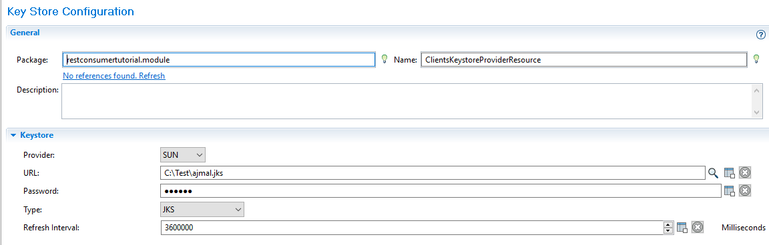Focus the Package input field

[219, 60]
